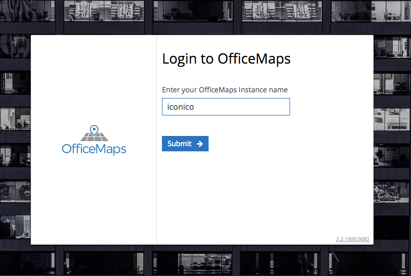Click the blue Submit button
This screenshot has width=411, height=276.
185,144
